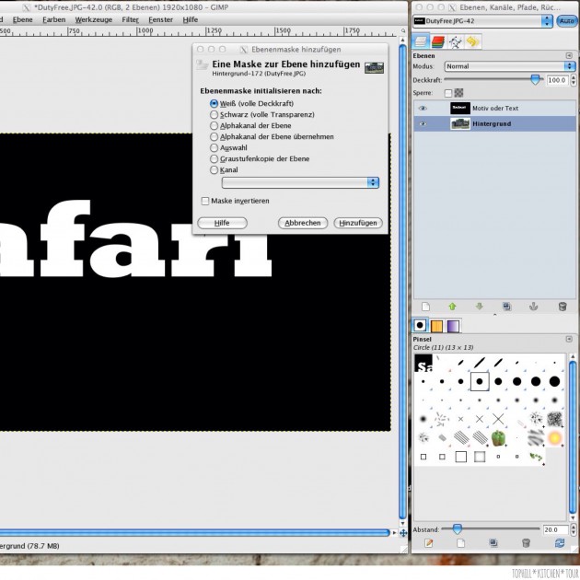Open Pinsel panel configuration menu

tap(569, 339)
